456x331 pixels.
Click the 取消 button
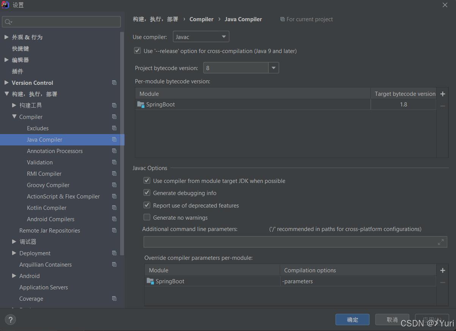[x=392, y=319]
